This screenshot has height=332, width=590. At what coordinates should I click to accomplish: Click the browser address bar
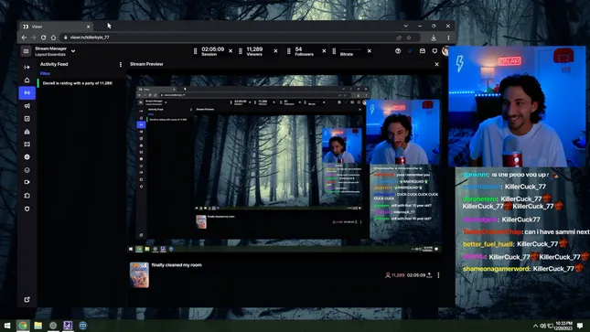coord(230,37)
